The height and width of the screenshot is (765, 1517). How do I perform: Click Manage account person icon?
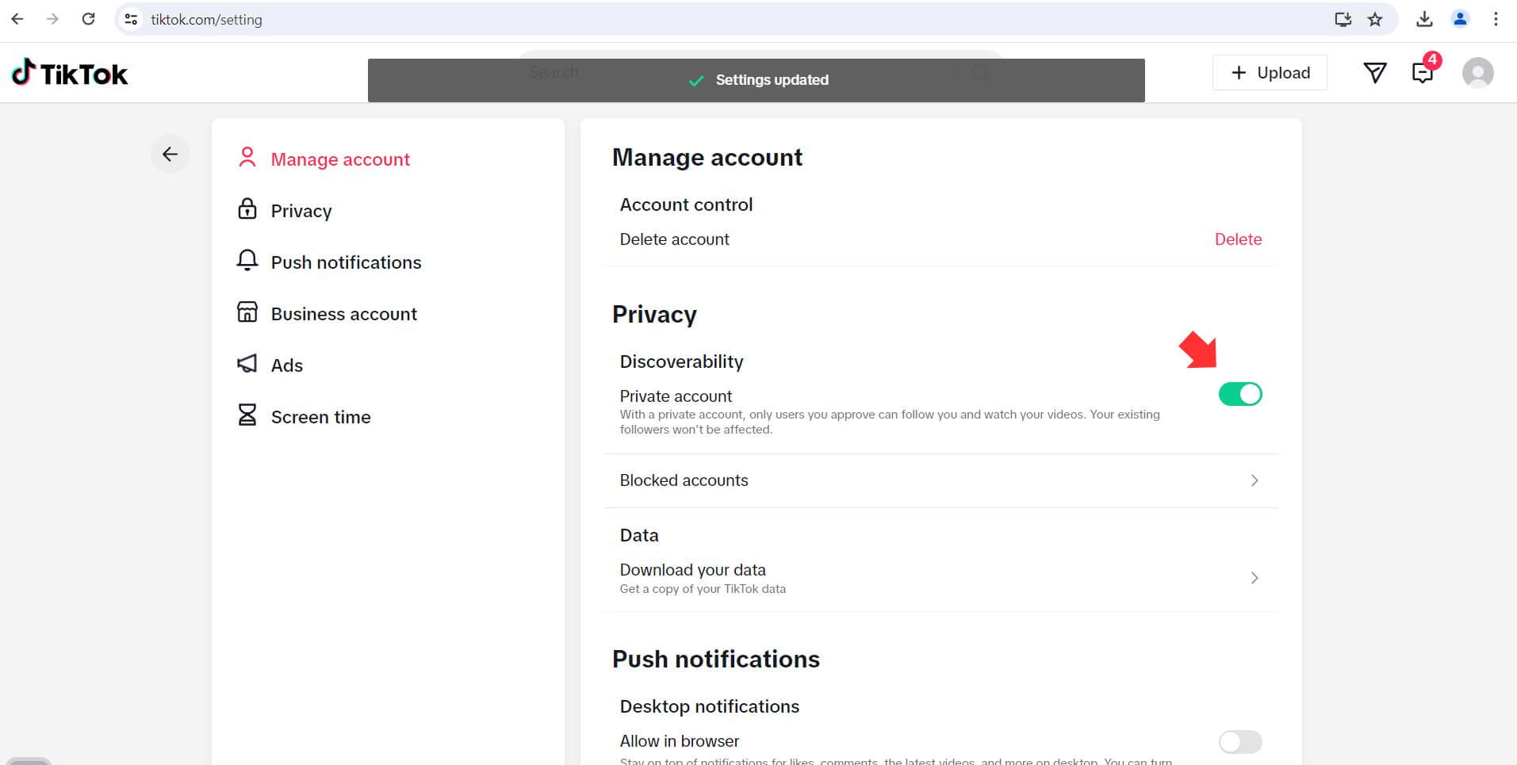247,158
